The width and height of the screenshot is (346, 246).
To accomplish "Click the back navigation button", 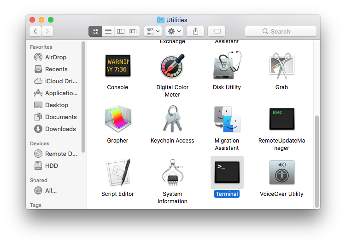I will tap(35, 31).
